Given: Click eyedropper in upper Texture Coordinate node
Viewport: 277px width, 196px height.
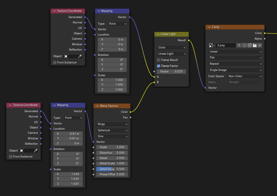Looking at the screenshot, I should (80, 56).
